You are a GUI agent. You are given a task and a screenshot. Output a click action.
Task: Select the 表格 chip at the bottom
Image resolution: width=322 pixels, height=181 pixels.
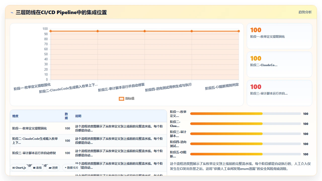click(37, 168)
